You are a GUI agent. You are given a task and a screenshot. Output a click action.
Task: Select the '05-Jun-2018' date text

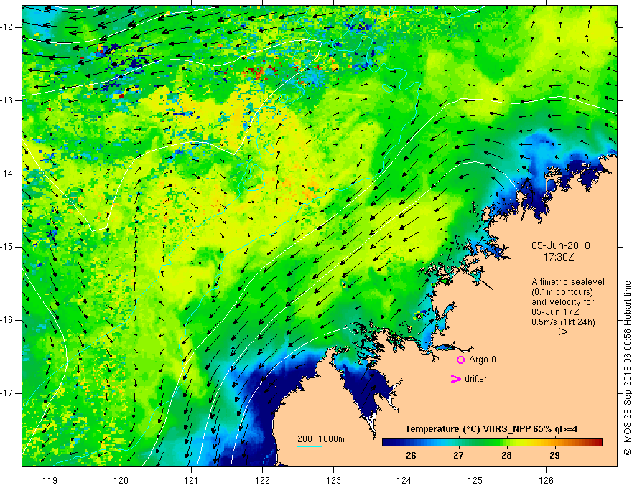(x=561, y=245)
